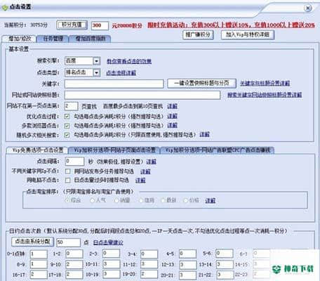Click the 4-5 hour field

click(187, 254)
